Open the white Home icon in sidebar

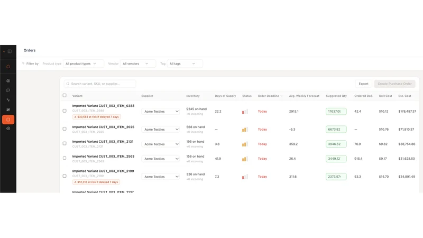(8, 80)
